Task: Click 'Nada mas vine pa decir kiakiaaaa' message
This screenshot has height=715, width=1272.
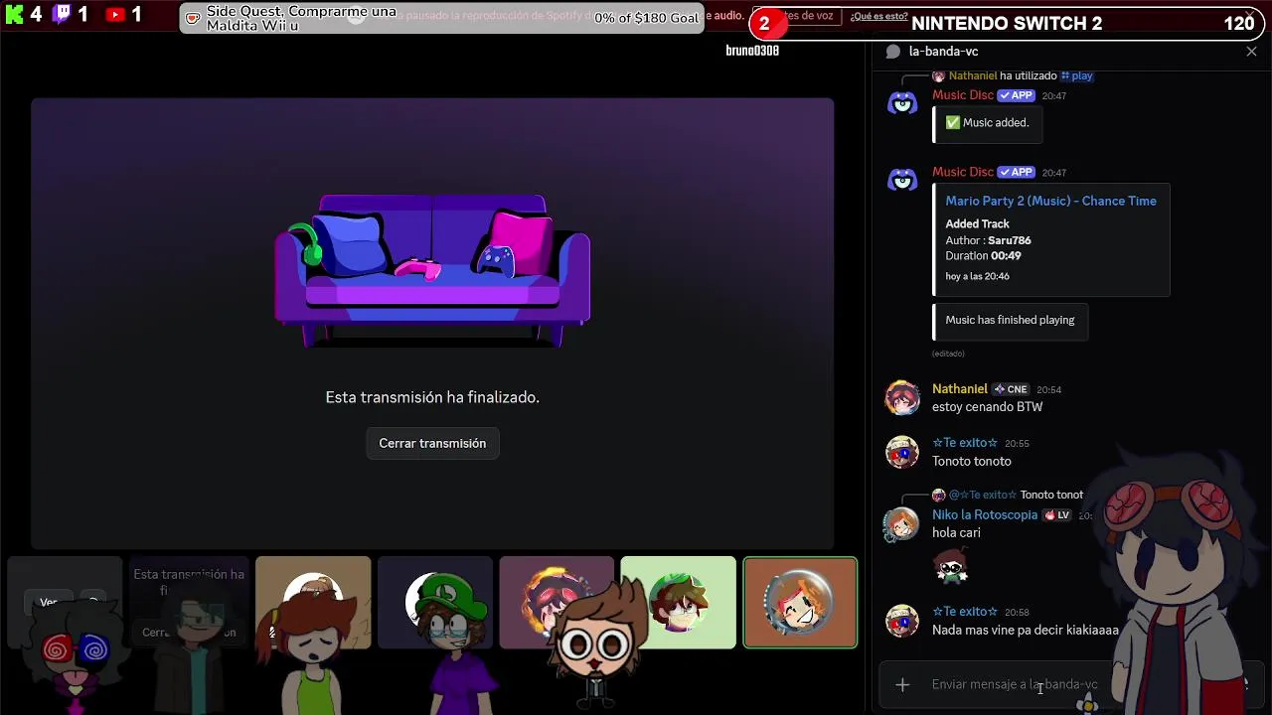Action: [x=1026, y=630]
